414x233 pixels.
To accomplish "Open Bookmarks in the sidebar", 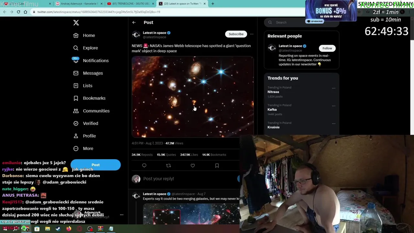I will tap(89, 98).
